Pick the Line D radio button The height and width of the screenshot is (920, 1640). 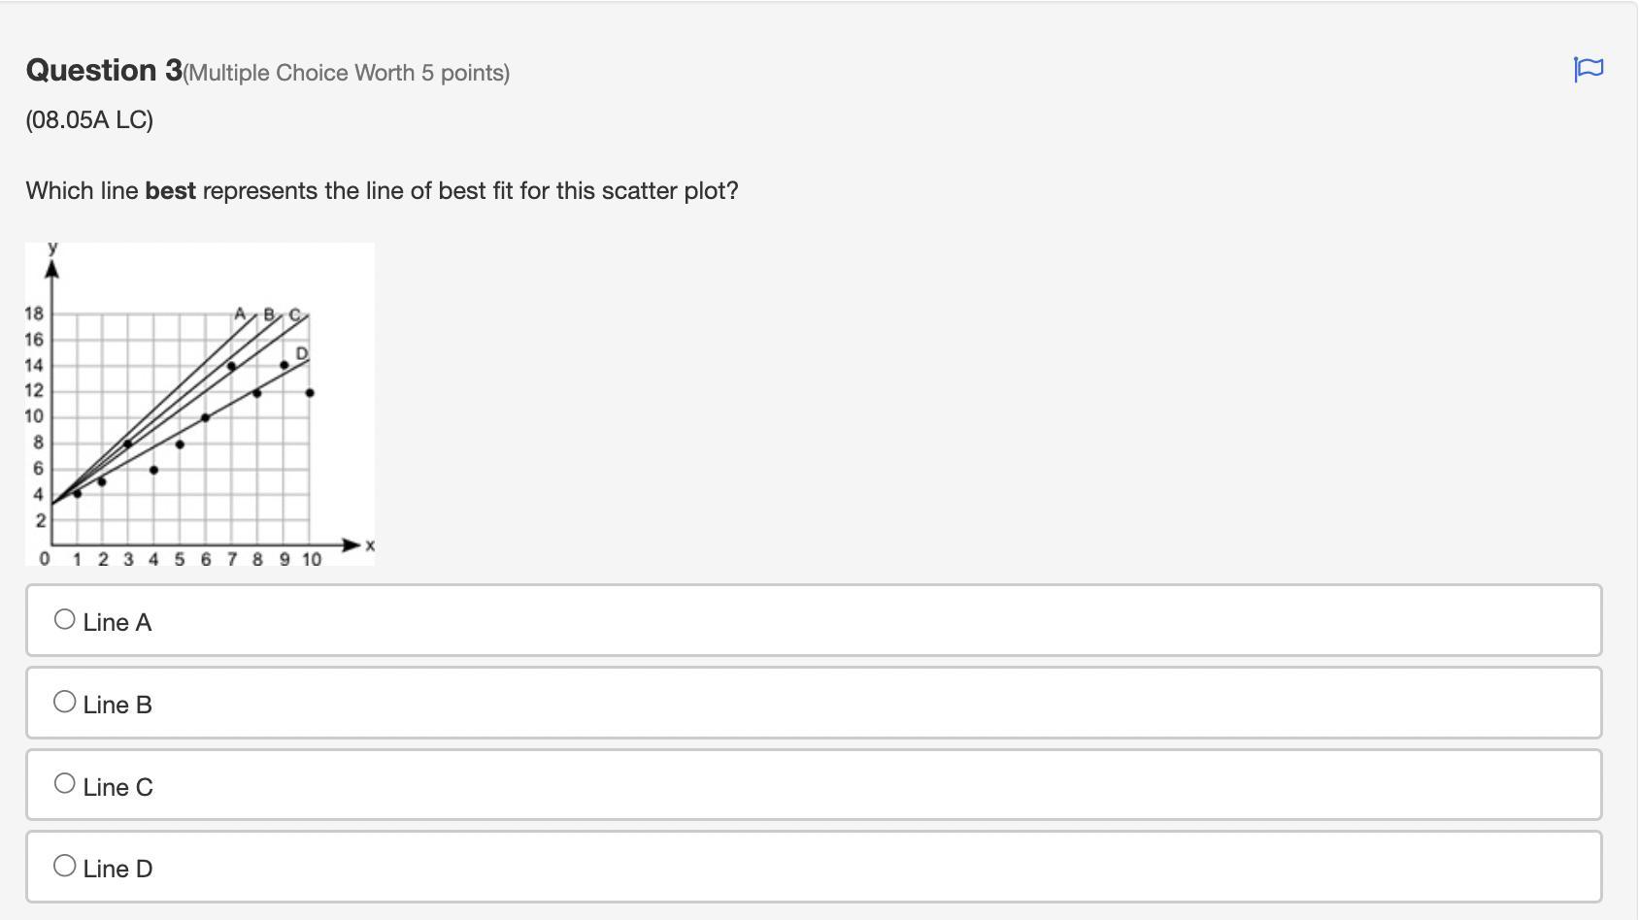[65, 866]
